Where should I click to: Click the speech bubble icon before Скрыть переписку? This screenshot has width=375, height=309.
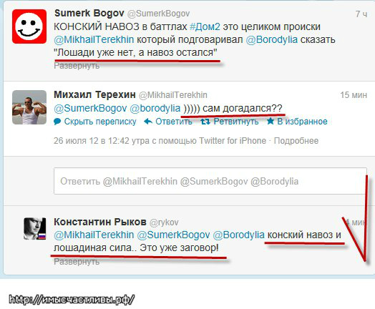coord(57,122)
